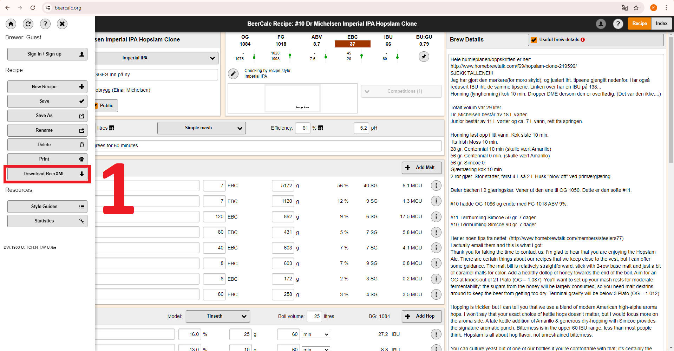Select the Recipe tab
The image size is (674, 351).
tap(639, 24)
